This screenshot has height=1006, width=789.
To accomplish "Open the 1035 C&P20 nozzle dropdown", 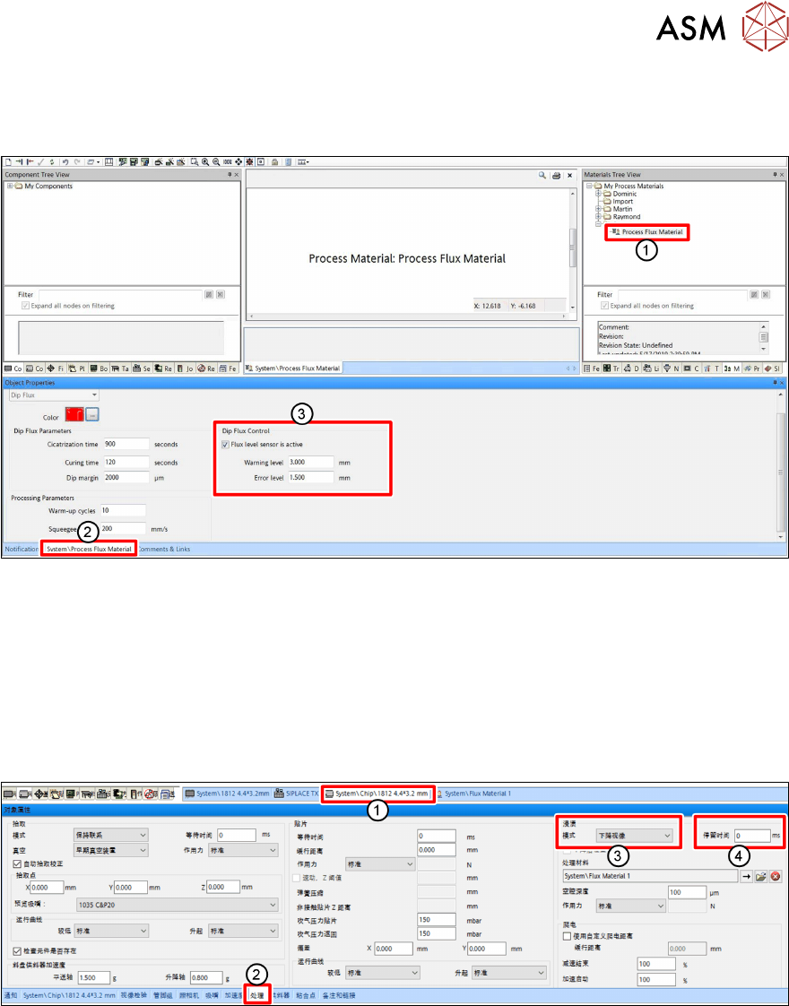I will 177,905.
